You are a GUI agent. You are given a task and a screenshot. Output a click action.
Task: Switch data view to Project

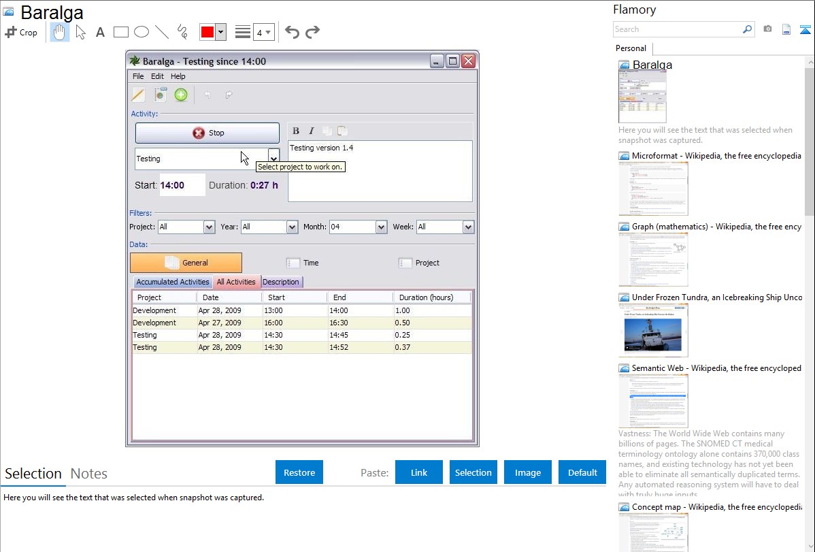[x=418, y=263]
